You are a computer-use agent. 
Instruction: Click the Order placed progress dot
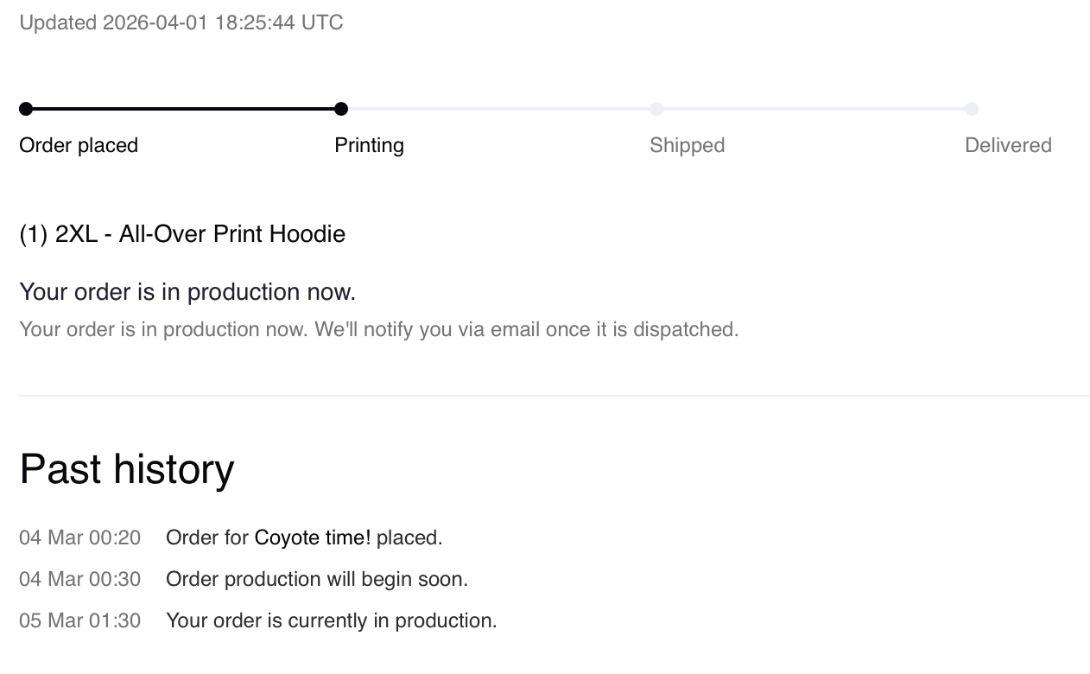pyautogui.click(x=26, y=109)
